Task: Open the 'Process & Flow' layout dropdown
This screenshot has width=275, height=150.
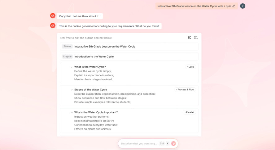Action: pyautogui.click(x=185, y=90)
